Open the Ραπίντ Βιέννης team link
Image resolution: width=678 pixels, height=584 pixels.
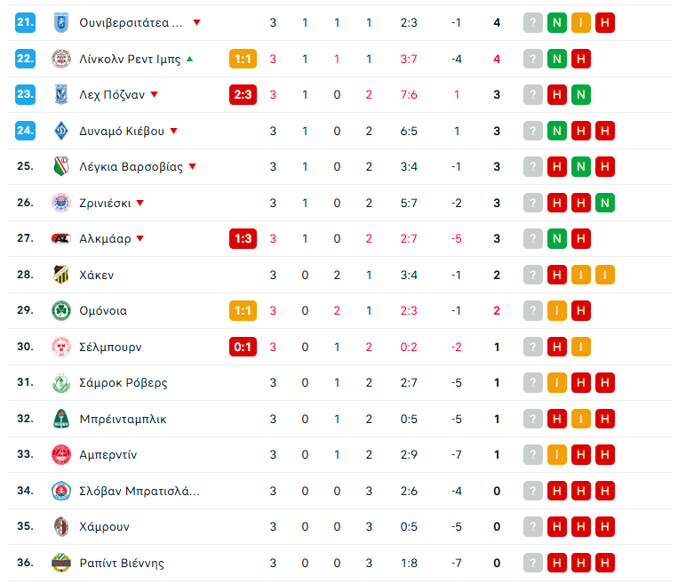coord(122,563)
